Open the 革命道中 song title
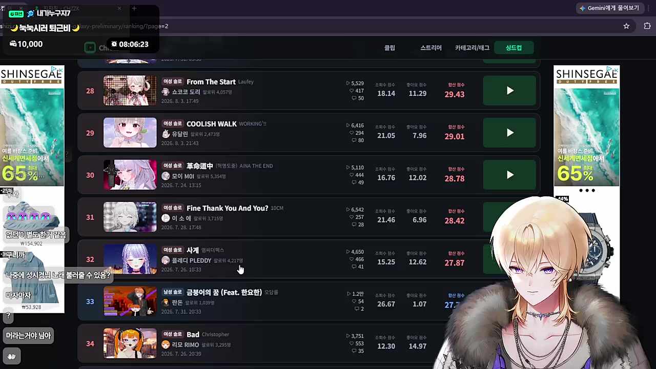Image resolution: width=656 pixels, height=369 pixels. 200,166
